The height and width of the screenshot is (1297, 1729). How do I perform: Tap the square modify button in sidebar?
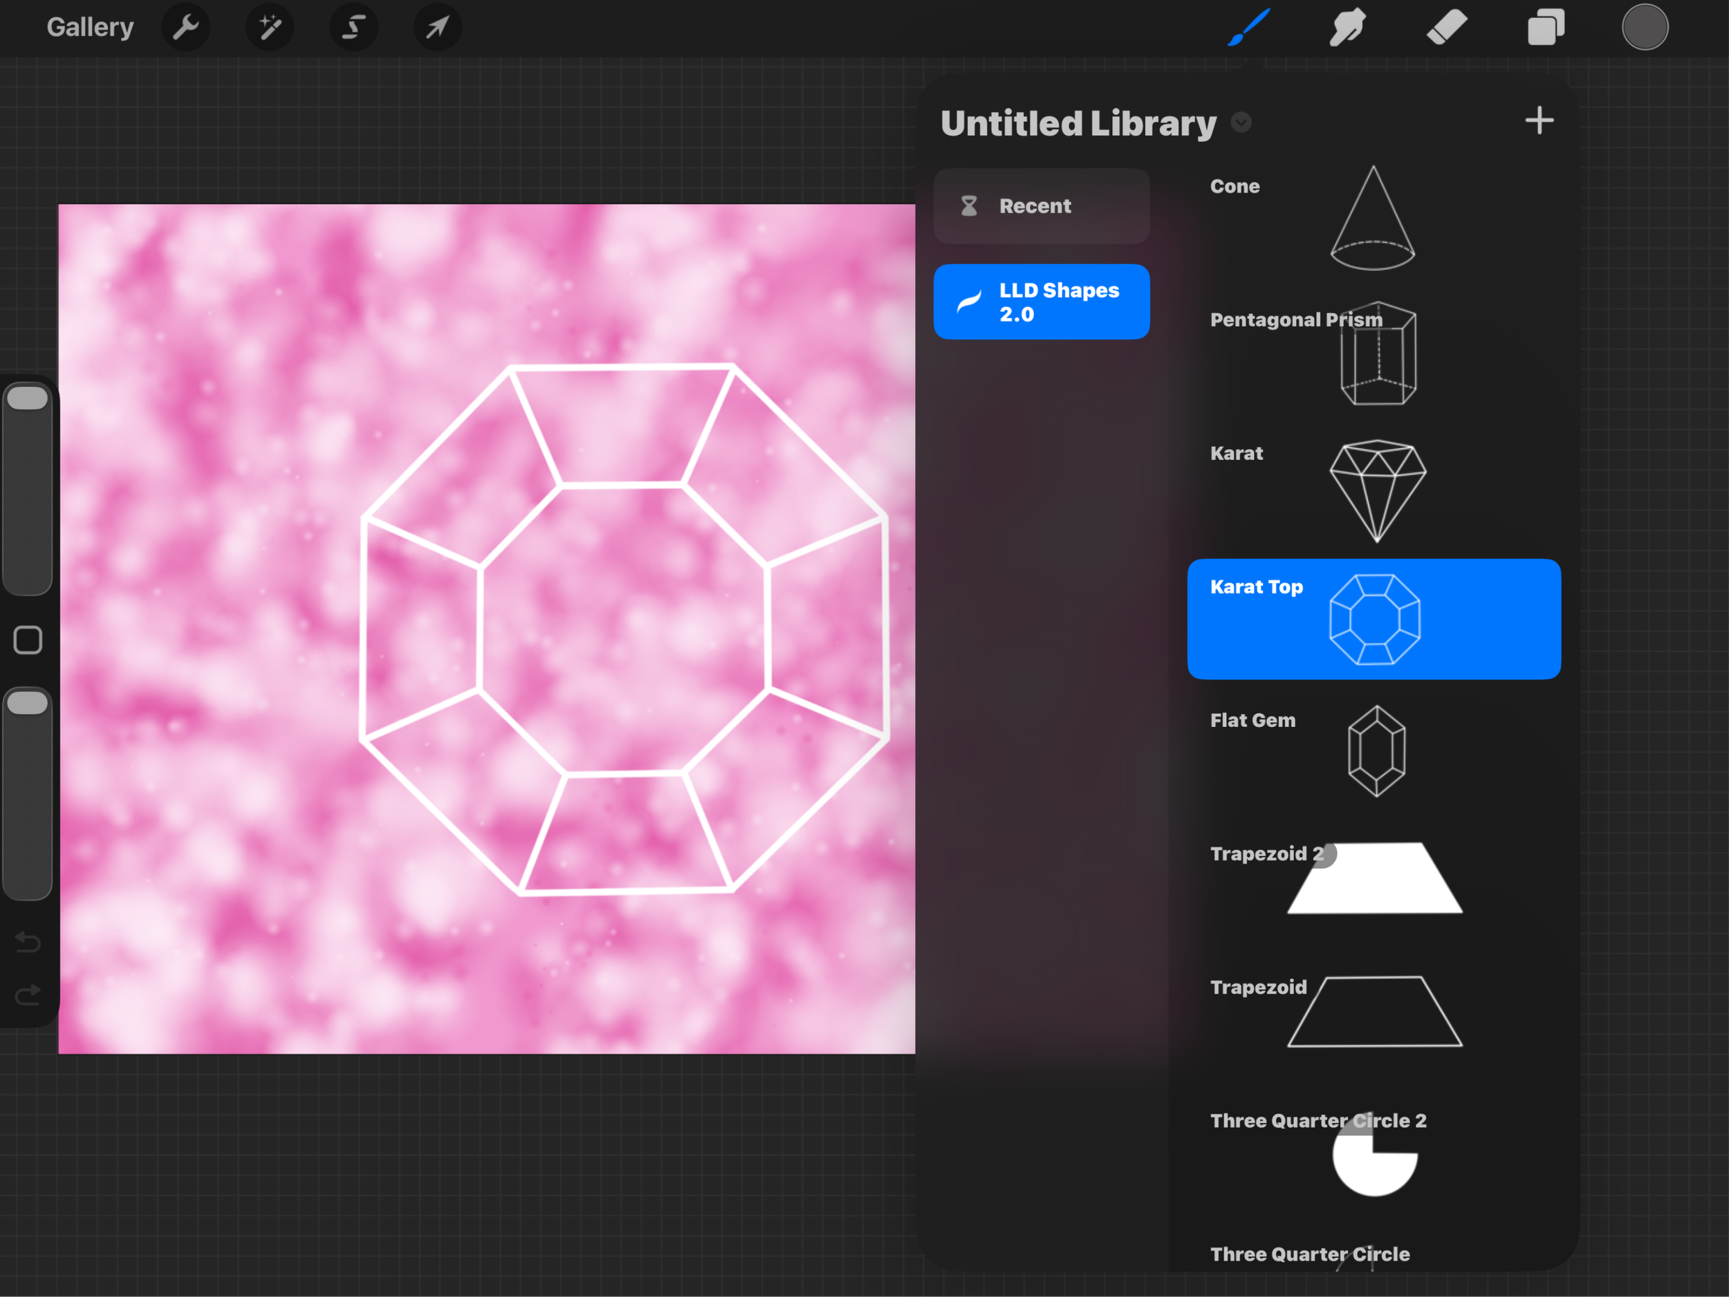pos(28,641)
